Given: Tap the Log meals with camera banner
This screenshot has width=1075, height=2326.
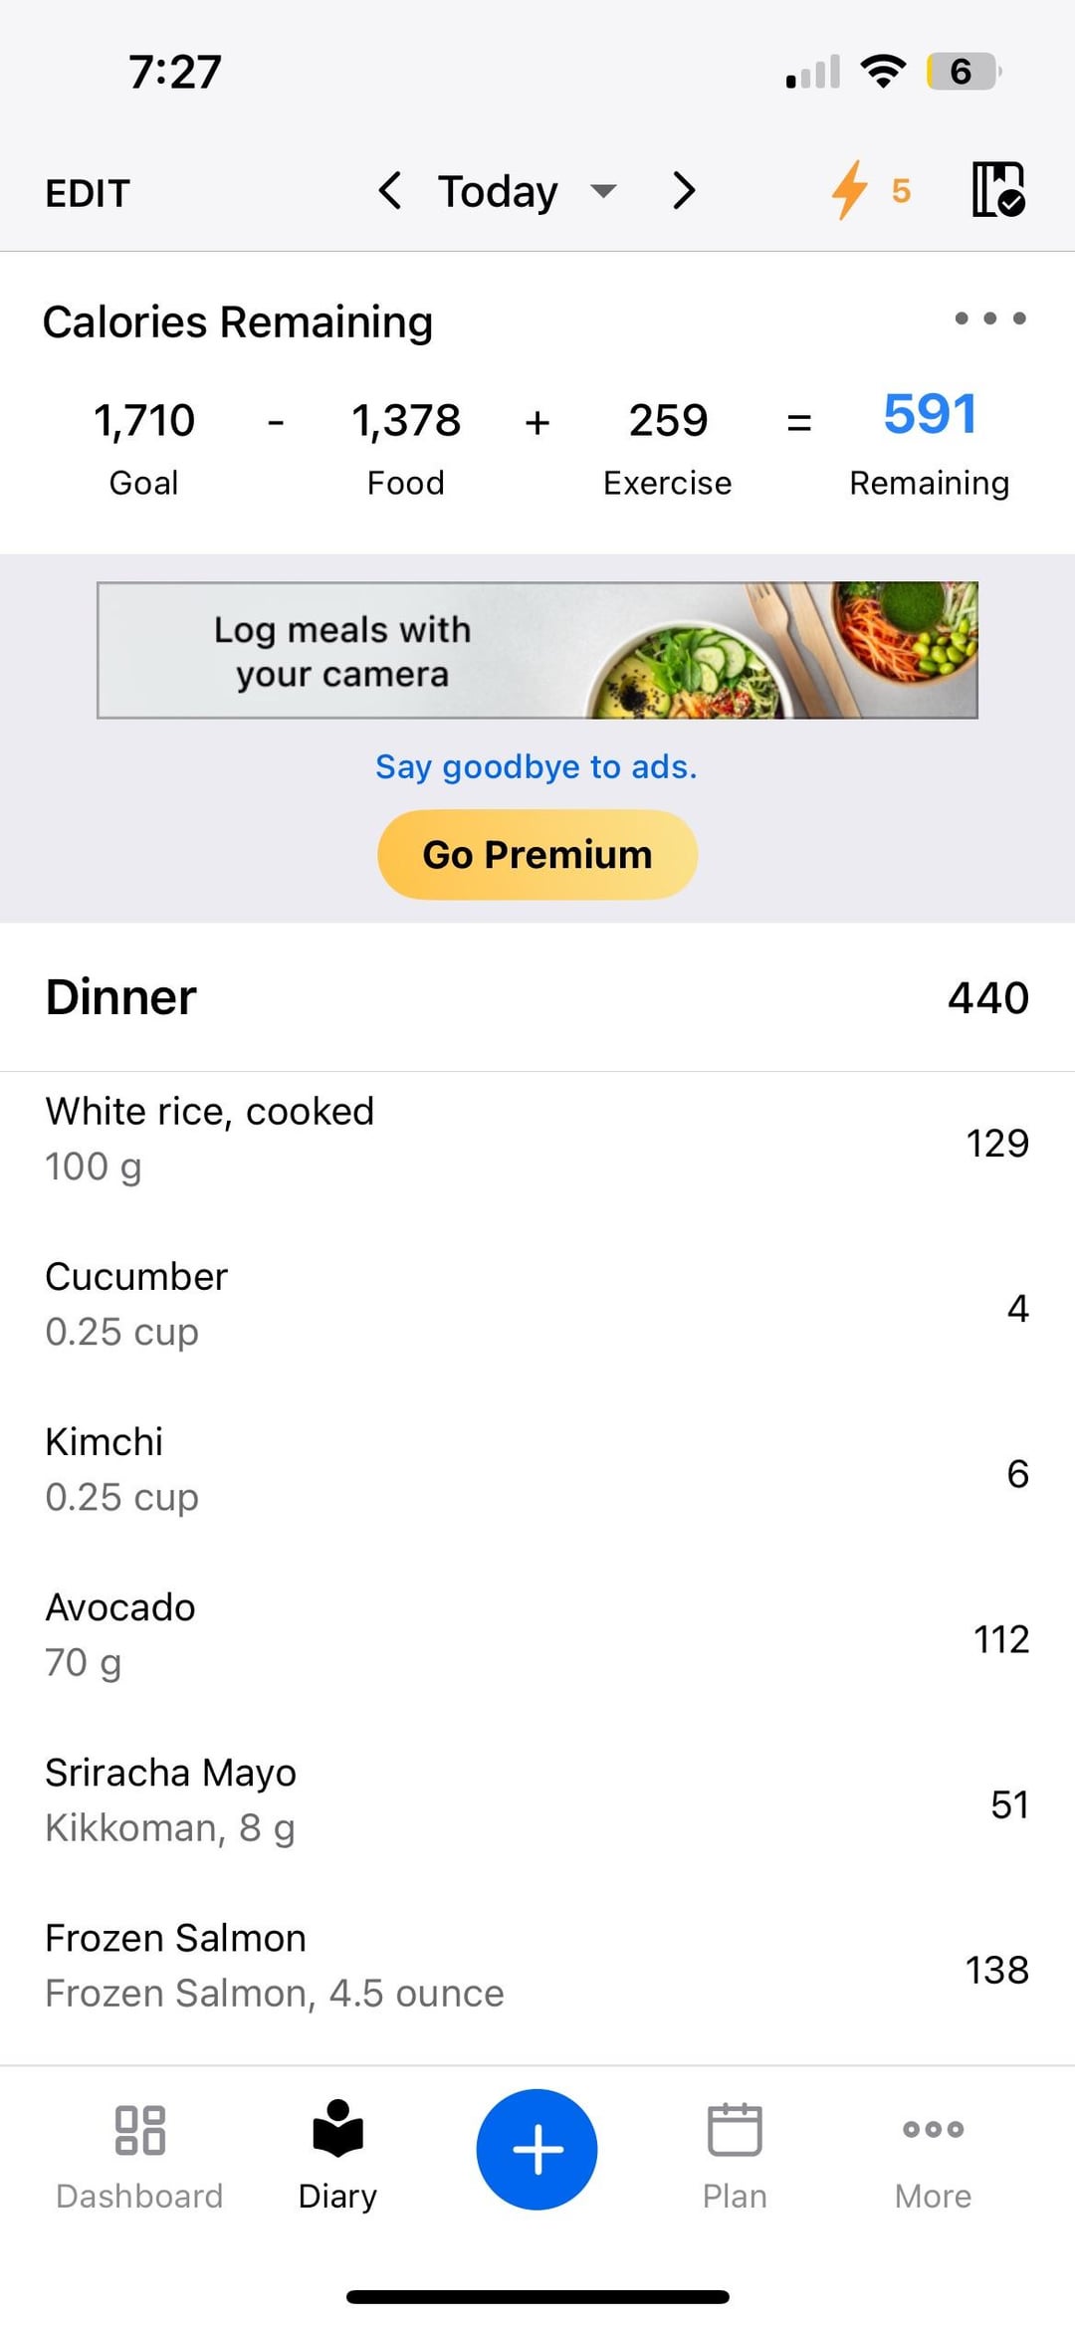Looking at the screenshot, I should pos(537,650).
